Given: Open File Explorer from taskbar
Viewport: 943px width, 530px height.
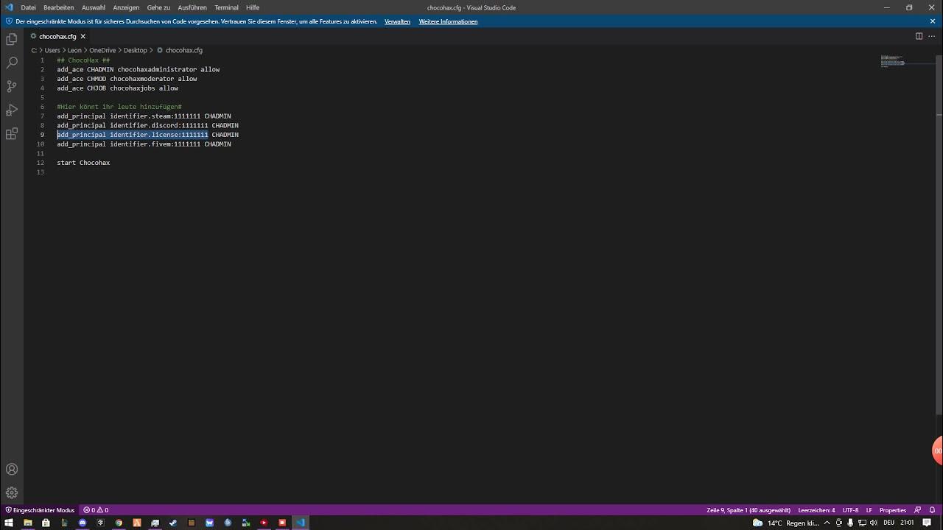Looking at the screenshot, I should coord(27,523).
